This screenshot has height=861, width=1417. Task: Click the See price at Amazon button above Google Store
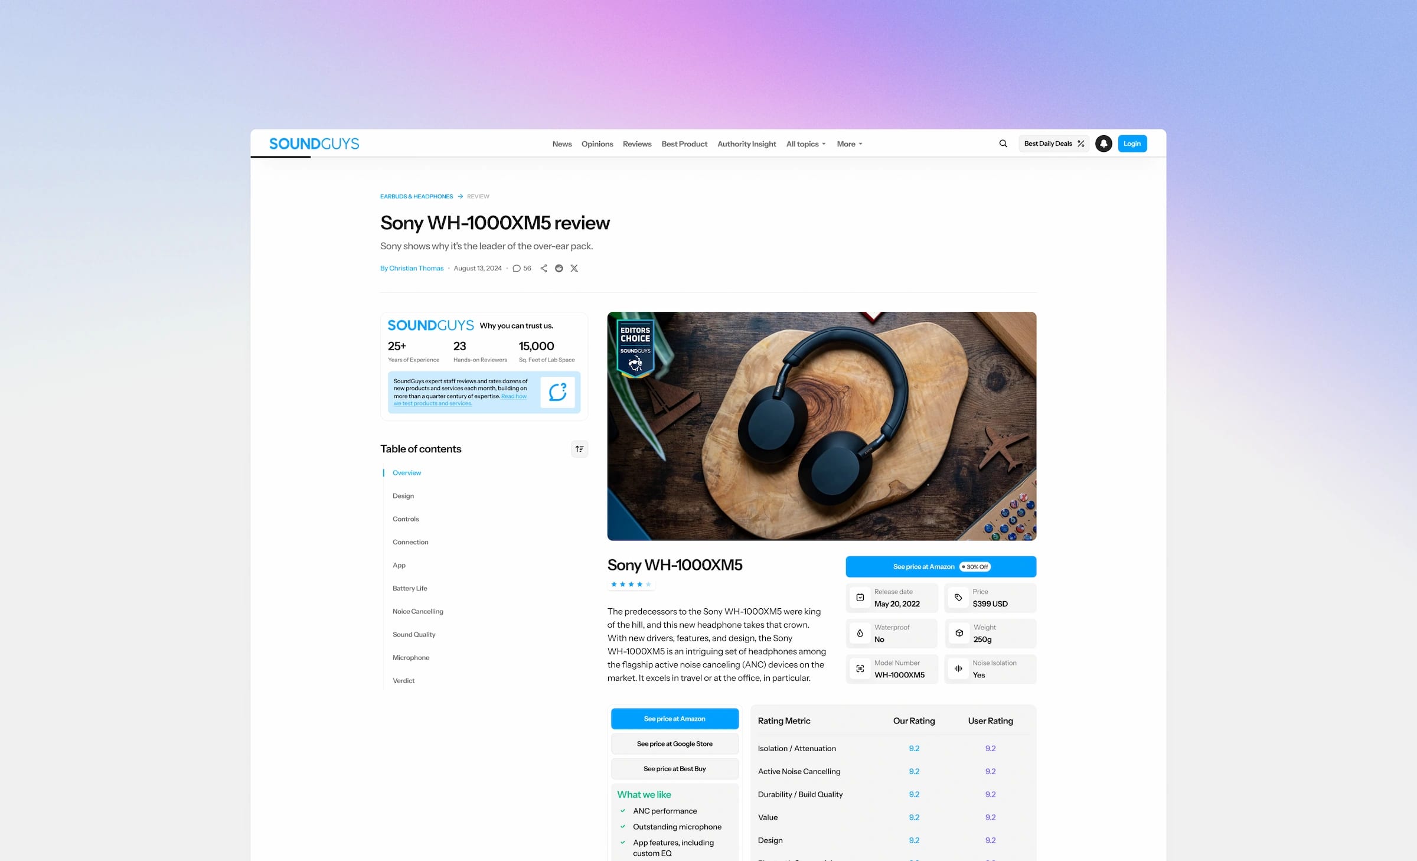[x=675, y=719]
